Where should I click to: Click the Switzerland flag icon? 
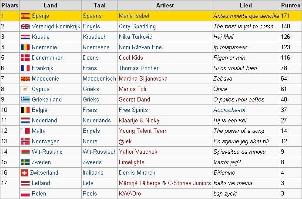click(25, 173)
